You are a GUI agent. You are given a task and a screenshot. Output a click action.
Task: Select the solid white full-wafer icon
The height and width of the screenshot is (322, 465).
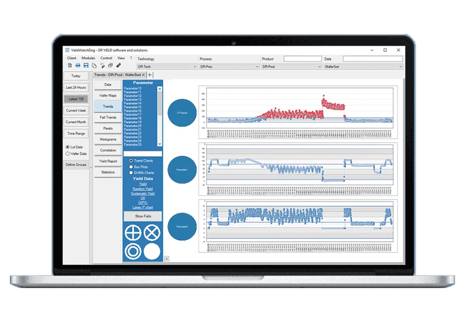pos(152,252)
